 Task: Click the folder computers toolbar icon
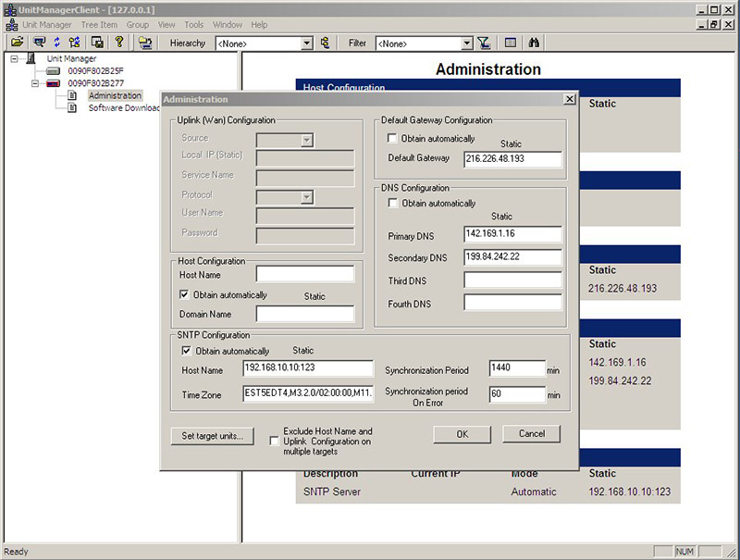(x=145, y=43)
